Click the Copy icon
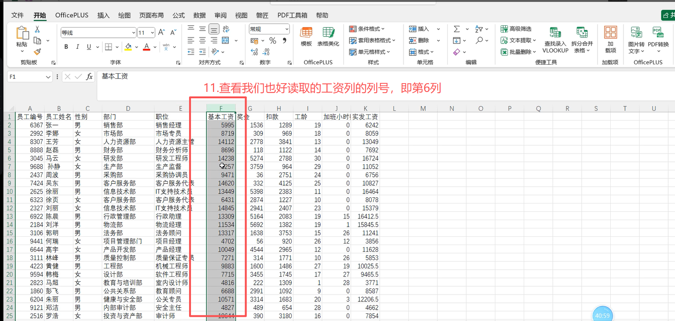This screenshot has width=675, height=321. click(37, 40)
